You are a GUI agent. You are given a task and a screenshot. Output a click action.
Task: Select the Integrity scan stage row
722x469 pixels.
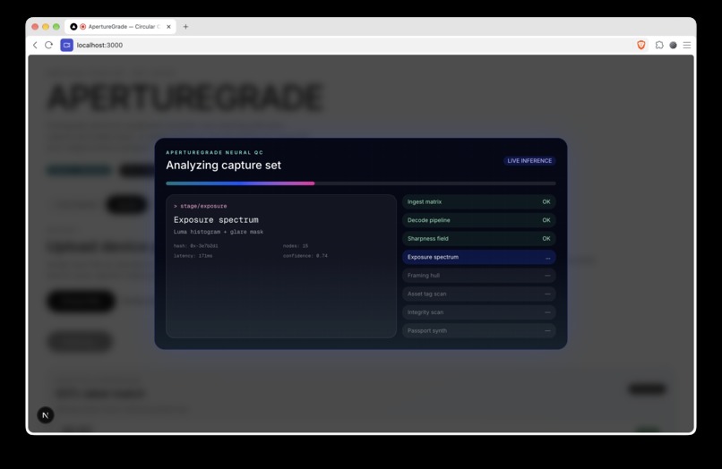(479, 312)
